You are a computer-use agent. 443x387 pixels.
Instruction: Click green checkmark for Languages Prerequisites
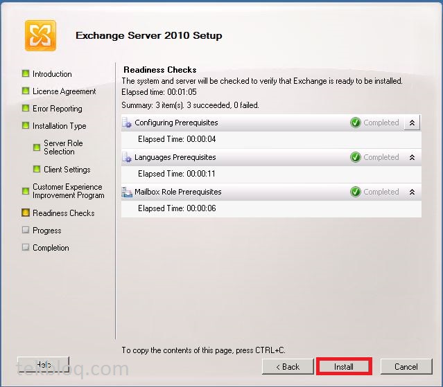[x=356, y=157]
